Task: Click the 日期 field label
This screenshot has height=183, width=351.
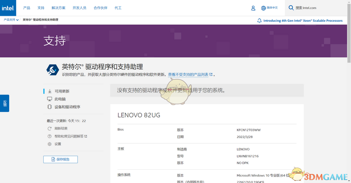Action: [x=180, y=137]
